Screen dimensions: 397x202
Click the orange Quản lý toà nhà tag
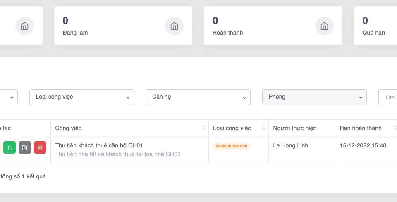232,146
